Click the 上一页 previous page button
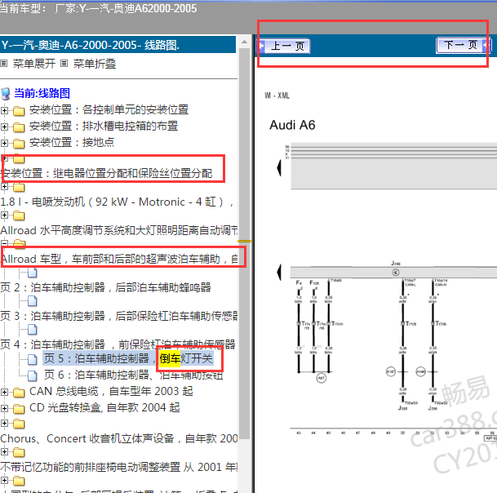Screen dimensions: 497x493 pos(284,46)
